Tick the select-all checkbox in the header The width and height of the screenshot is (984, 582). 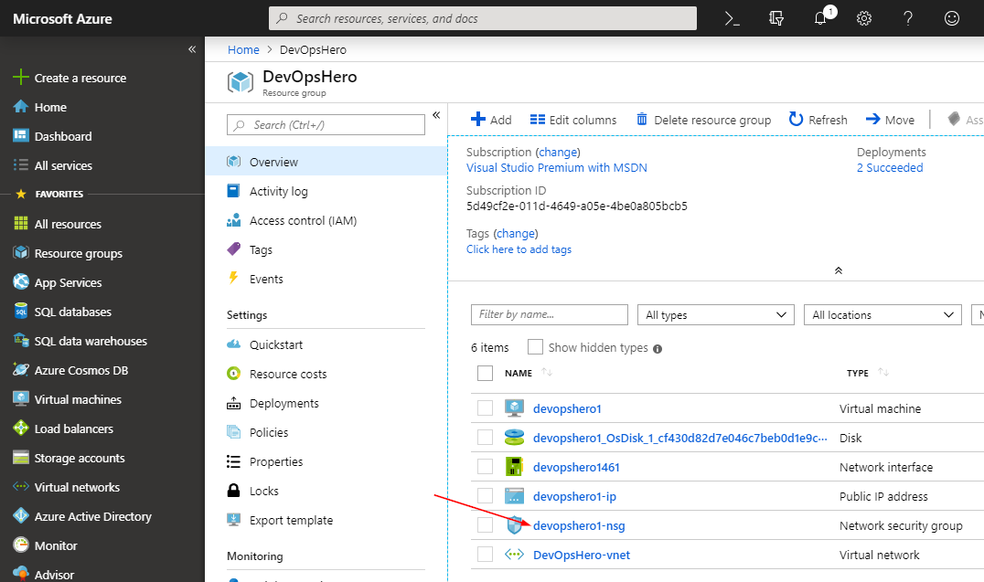point(485,373)
